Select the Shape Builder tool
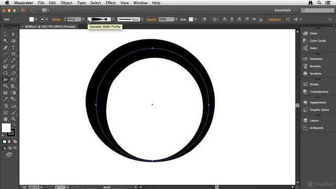This screenshot has height=189, width=336. (x=5, y=86)
